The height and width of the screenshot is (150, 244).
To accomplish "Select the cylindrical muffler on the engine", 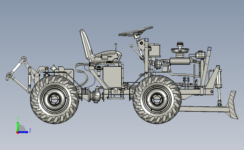I will point(180,61).
